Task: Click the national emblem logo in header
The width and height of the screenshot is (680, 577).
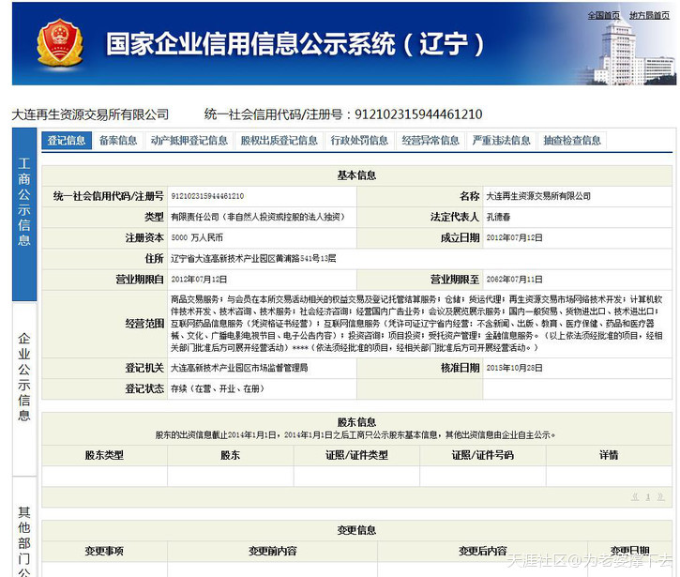Action: click(60, 44)
